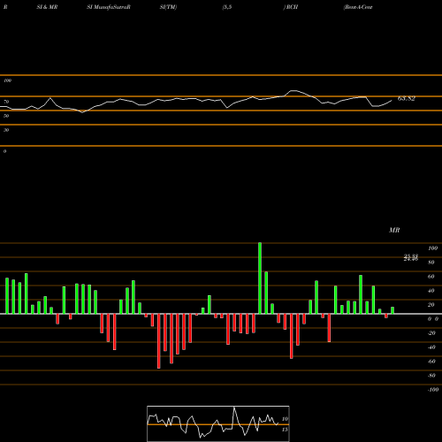The height and width of the screenshot is (442, 442).
Task: Click the tallest green MR bar
Action: (x=260, y=278)
